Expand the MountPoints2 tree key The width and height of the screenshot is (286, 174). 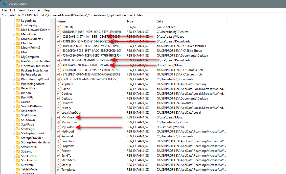pyautogui.click(x=14, y=48)
